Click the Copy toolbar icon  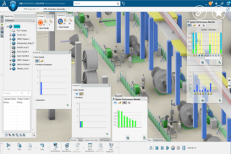(x=19, y=146)
